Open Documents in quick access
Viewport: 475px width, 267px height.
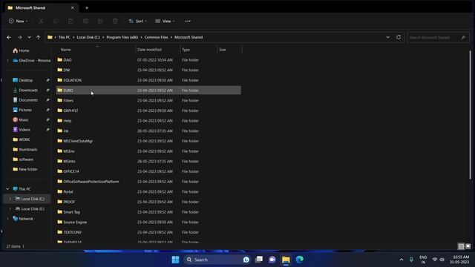(28, 100)
